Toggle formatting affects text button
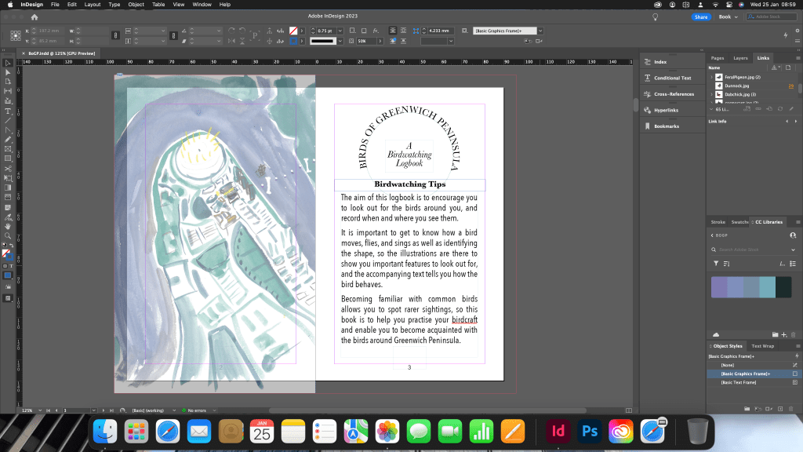This screenshot has height=452, width=803. pos(11,266)
